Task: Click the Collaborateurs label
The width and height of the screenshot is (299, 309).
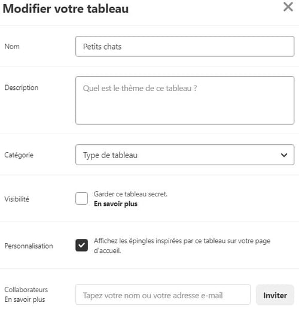Action: [26, 289]
